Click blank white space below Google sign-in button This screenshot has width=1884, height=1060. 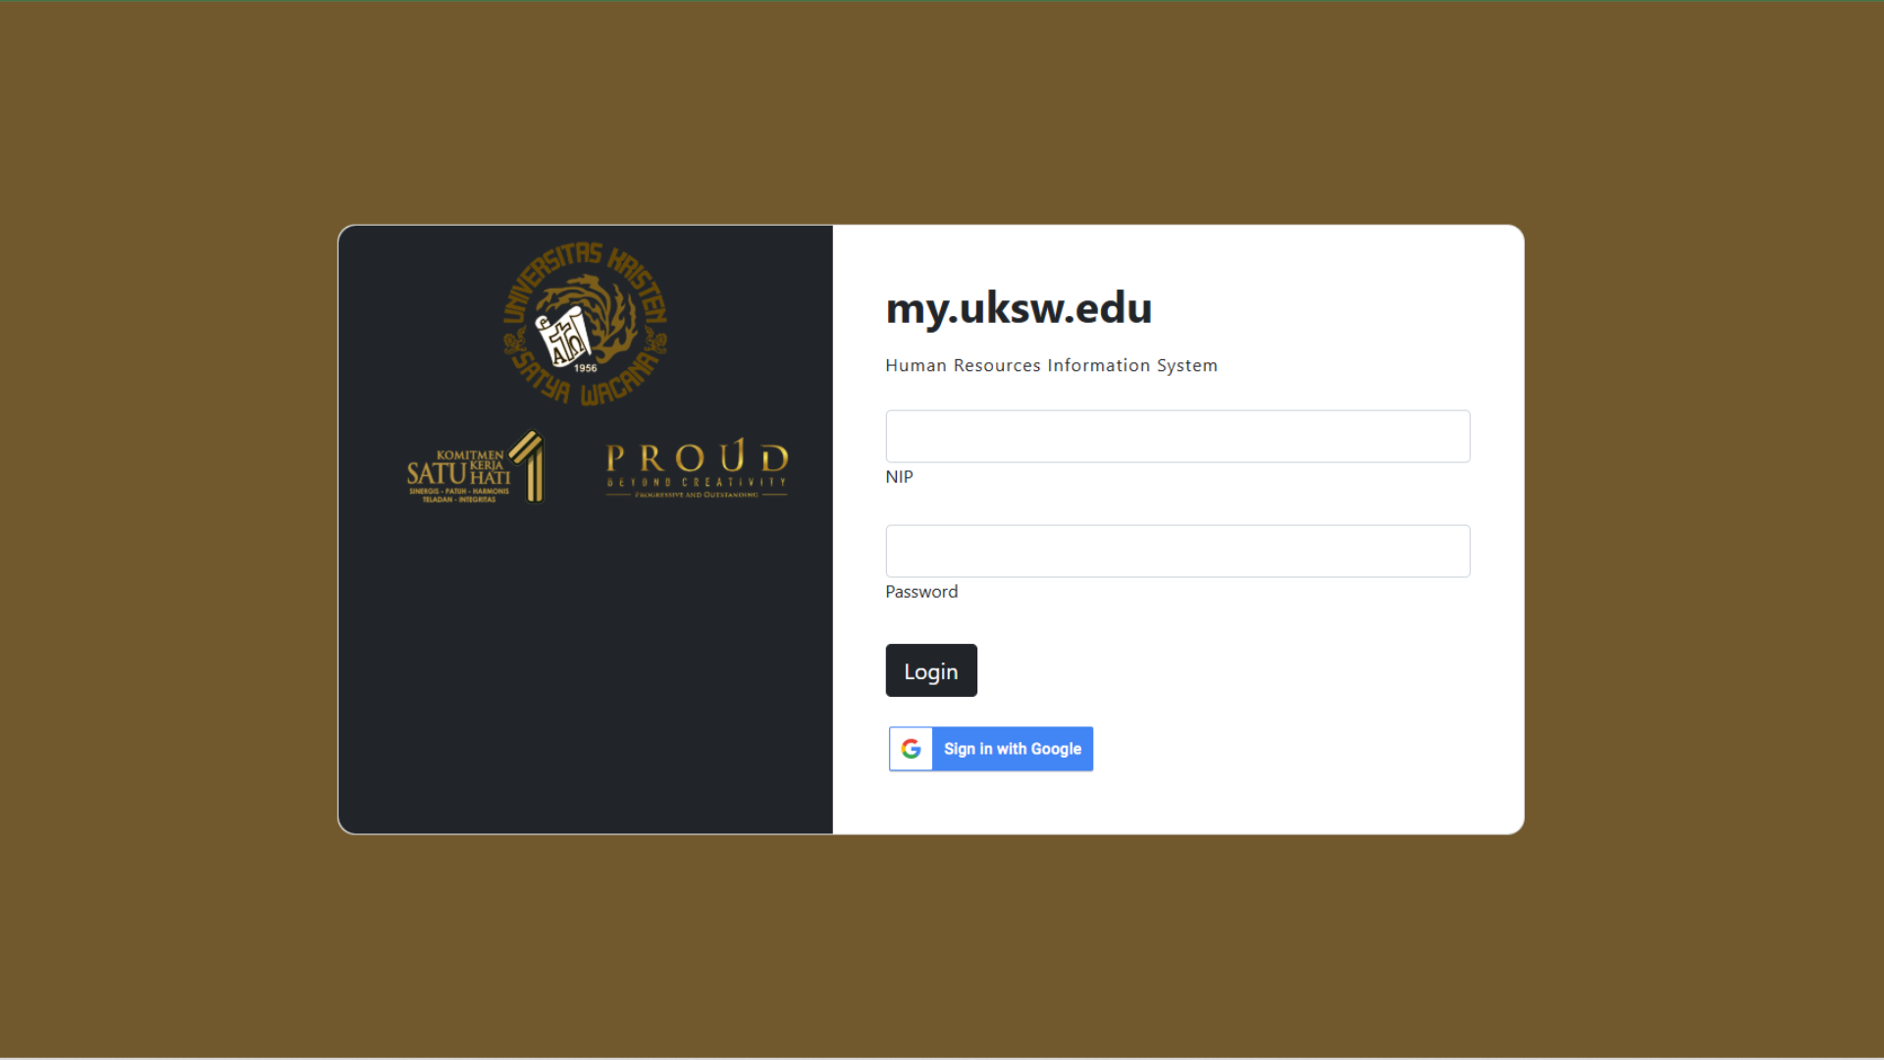(1177, 803)
